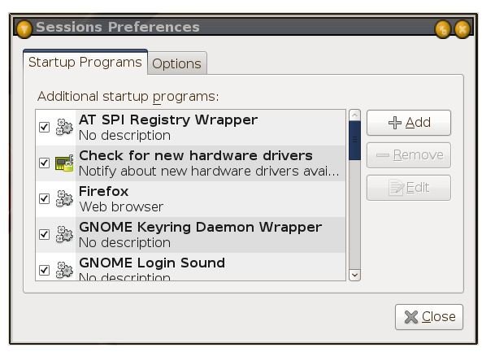Click the GNOME Keyring Daemon gear icon
This screenshot has width=482, height=352.
point(64,234)
